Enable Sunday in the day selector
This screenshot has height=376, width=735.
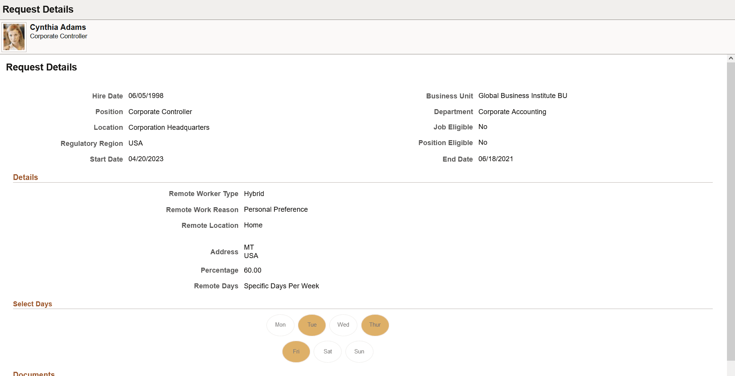click(x=359, y=351)
